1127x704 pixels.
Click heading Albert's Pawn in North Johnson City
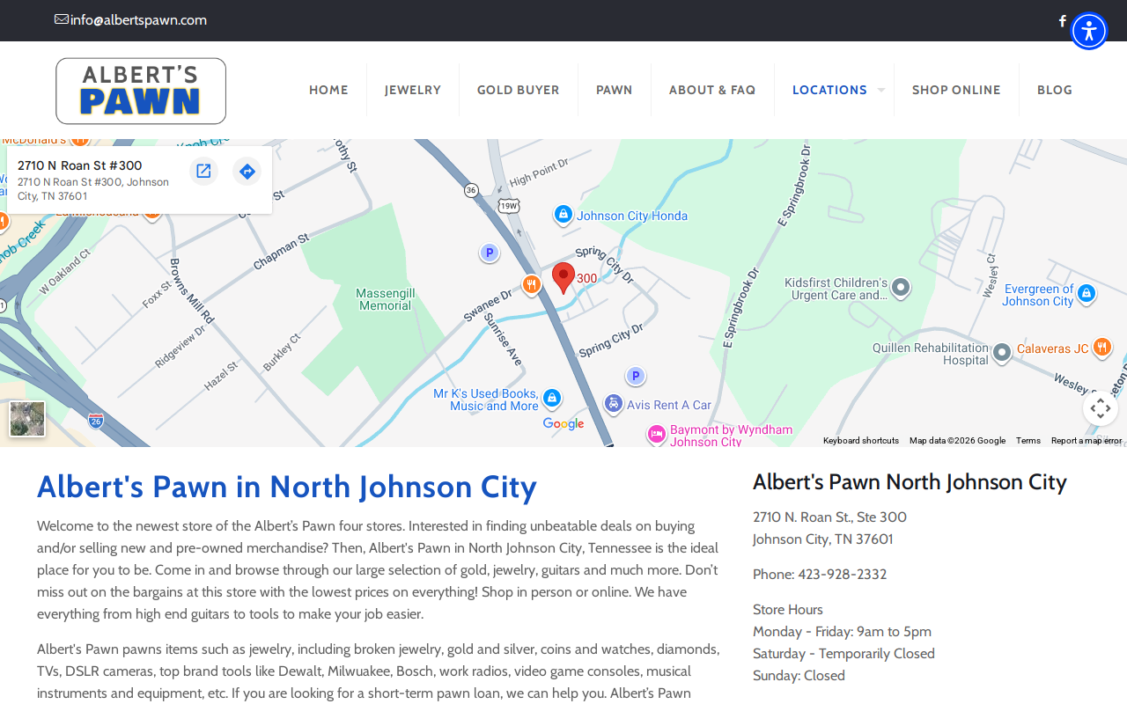287,487
